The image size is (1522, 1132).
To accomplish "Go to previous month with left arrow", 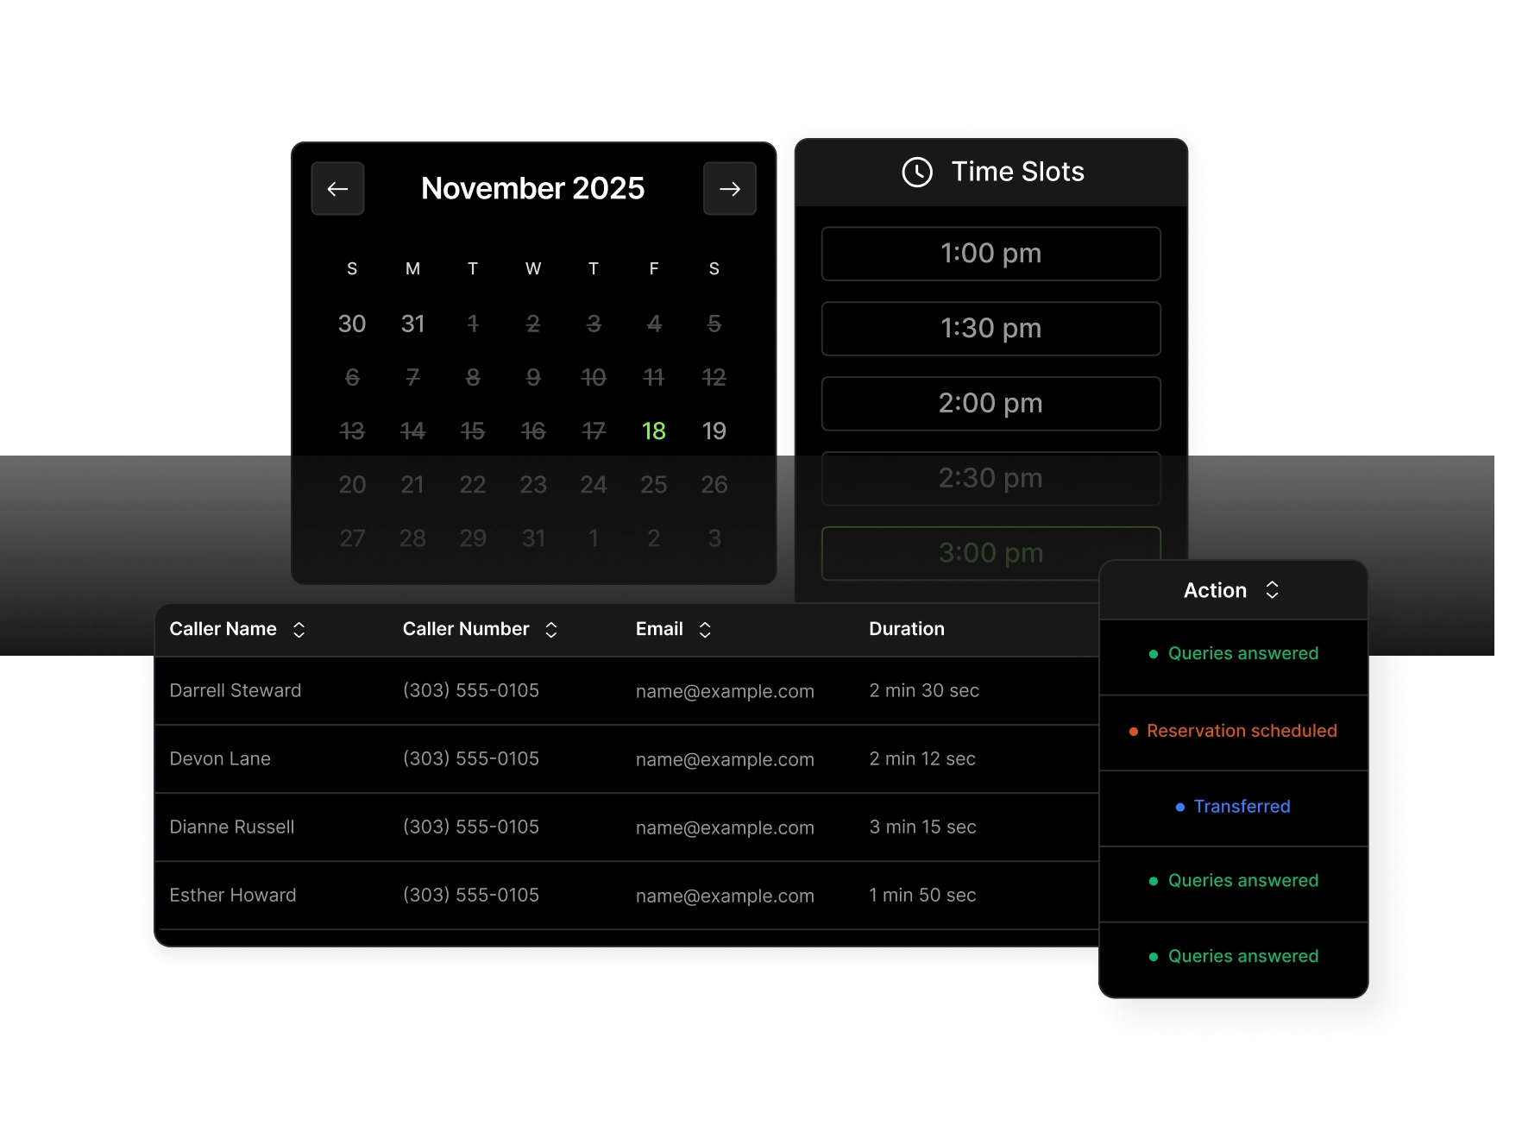I will [337, 188].
